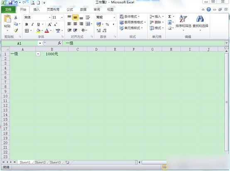Decrease decimal places icon
Screen dimensions: 230x171
[105, 30]
